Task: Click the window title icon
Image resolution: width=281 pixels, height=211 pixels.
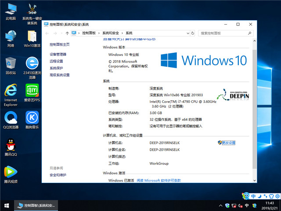Action: (x=46, y=24)
